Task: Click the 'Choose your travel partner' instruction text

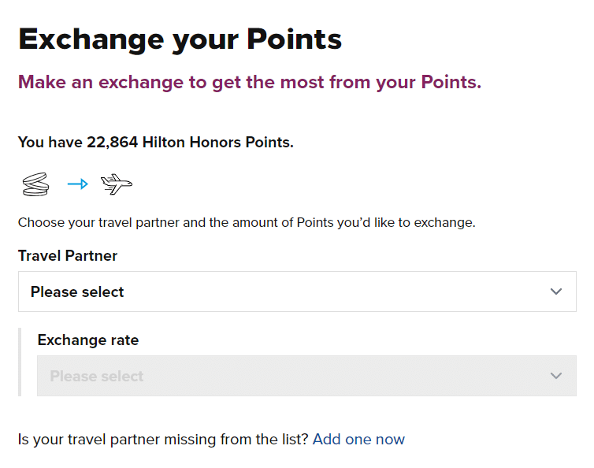Action: point(247,222)
